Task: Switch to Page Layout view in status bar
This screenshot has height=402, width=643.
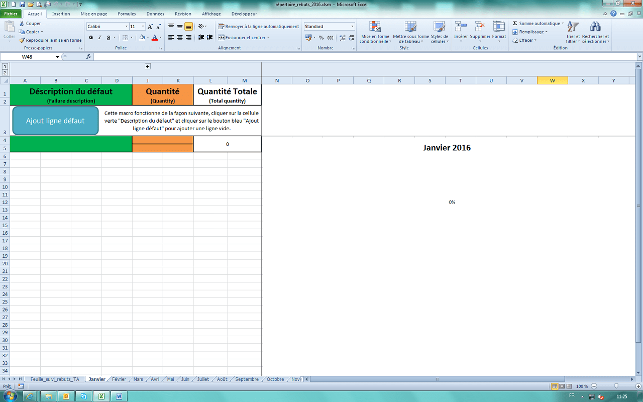Action: (562, 386)
